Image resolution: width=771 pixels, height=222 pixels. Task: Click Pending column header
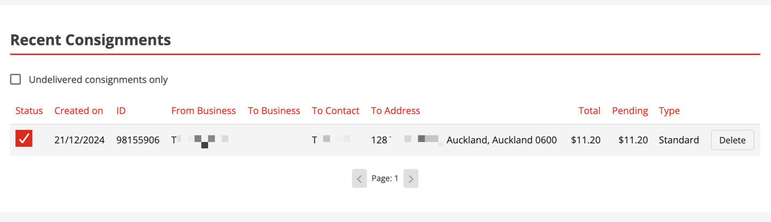pyautogui.click(x=630, y=111)
